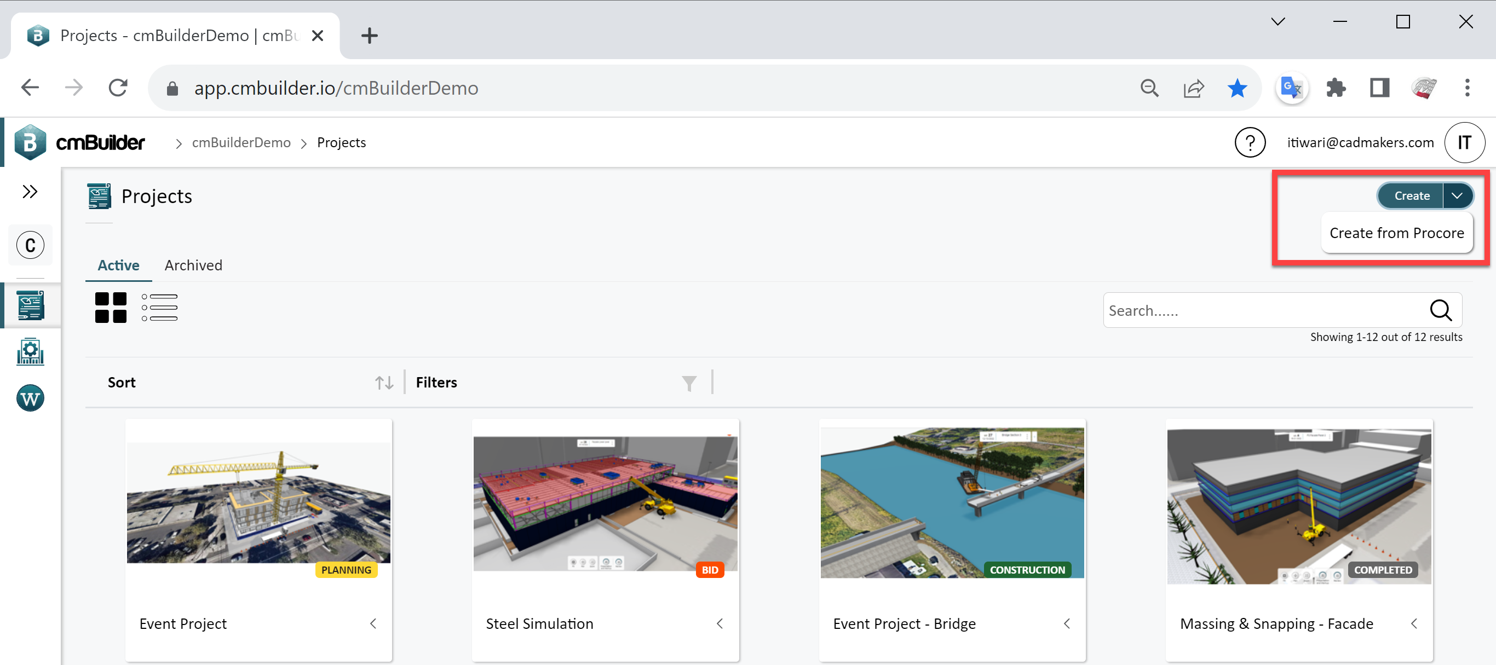Open the Projects sidebar icon

pos(30,305)
